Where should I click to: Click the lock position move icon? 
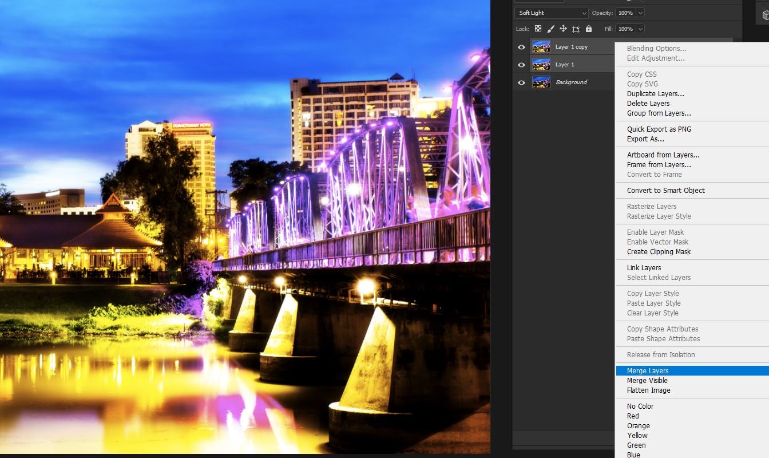[x=564, y=29]
